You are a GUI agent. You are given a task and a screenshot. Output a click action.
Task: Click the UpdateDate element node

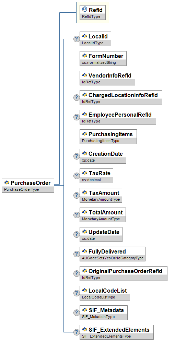101,234
